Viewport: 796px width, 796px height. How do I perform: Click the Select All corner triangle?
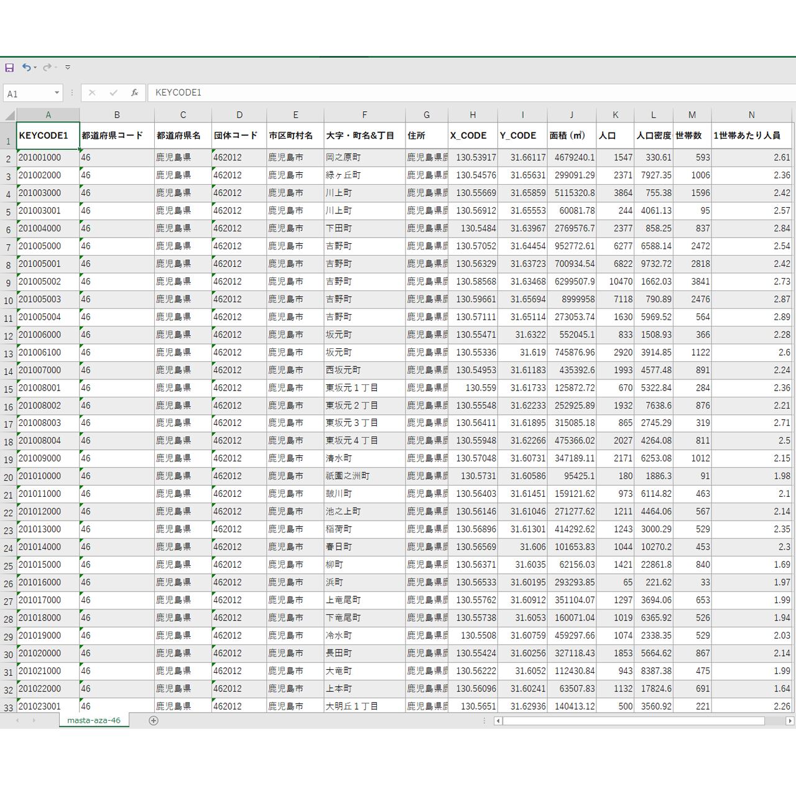(9, 115)
